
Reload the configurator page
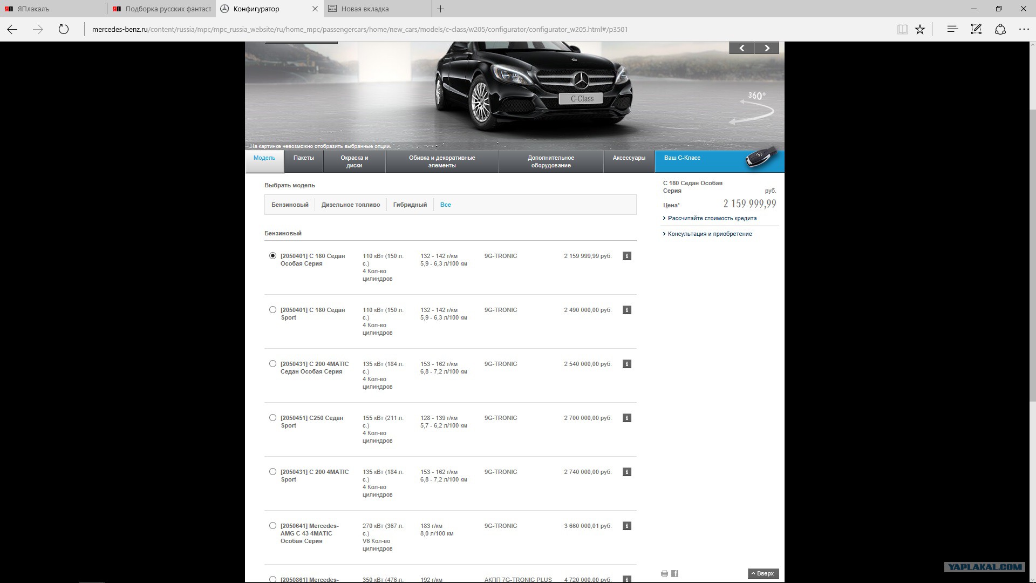(x=64, y=29)
